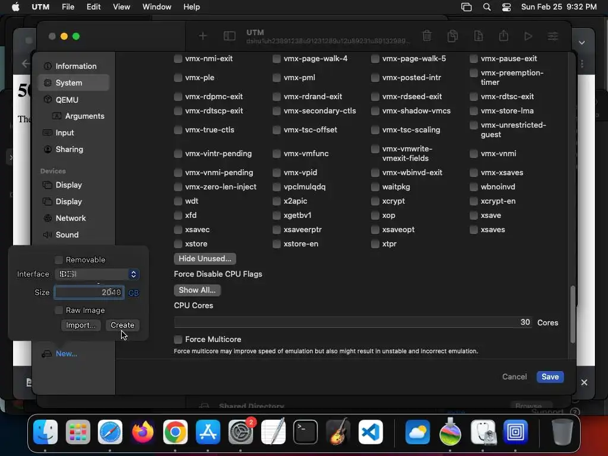The height and width of the screenshot is (456, 608).
Task: Expand the chevron at window top right
Action: [582, 42]
